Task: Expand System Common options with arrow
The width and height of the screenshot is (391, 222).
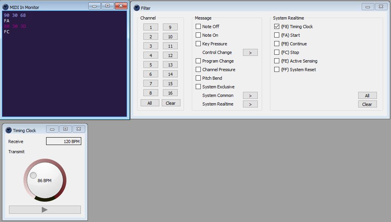Action: (x=250, y=95)
